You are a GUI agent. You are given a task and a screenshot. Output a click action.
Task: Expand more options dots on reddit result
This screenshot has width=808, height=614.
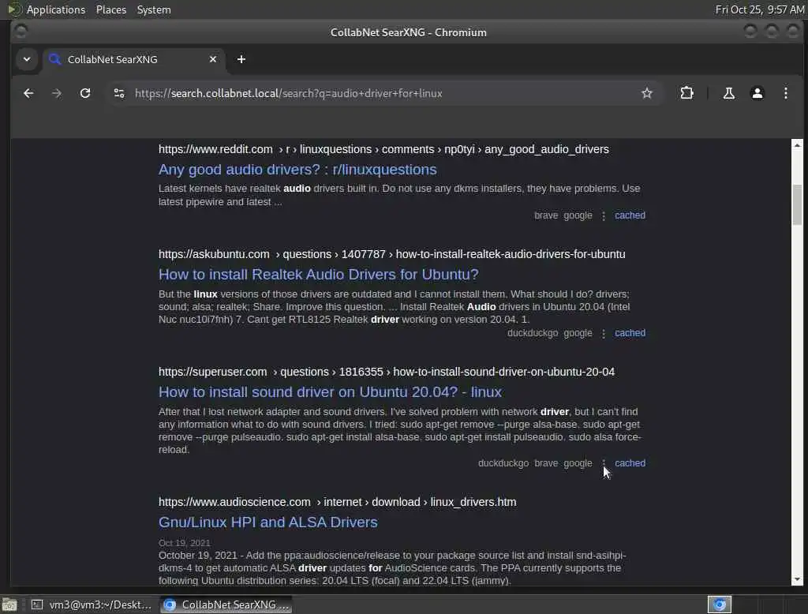pyautogui.click(x=604, y=216)
